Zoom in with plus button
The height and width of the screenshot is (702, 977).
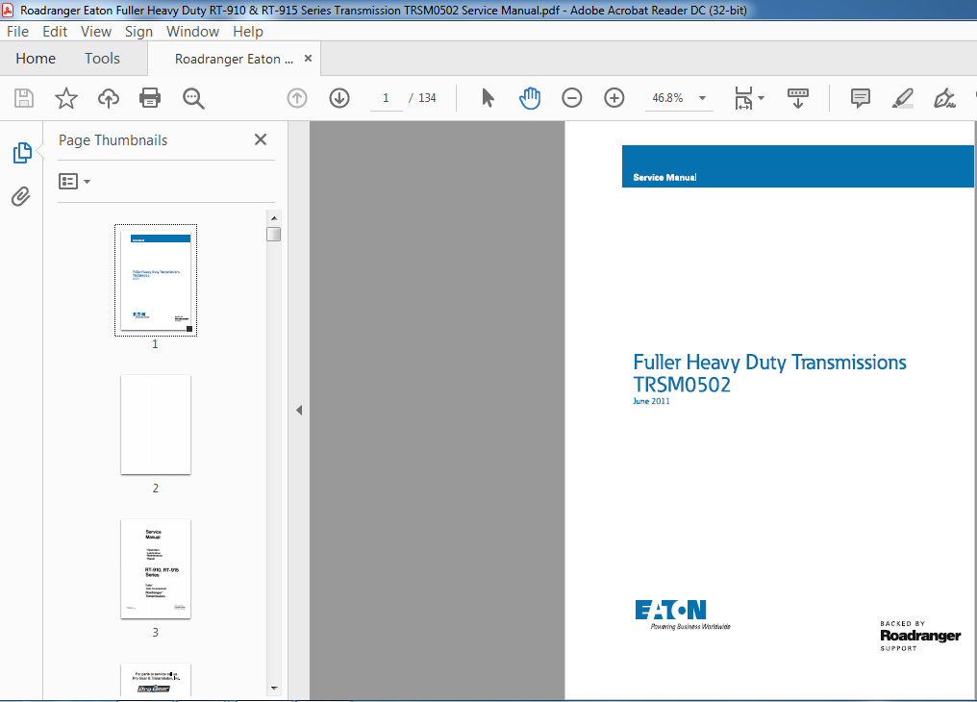(614, 98)
